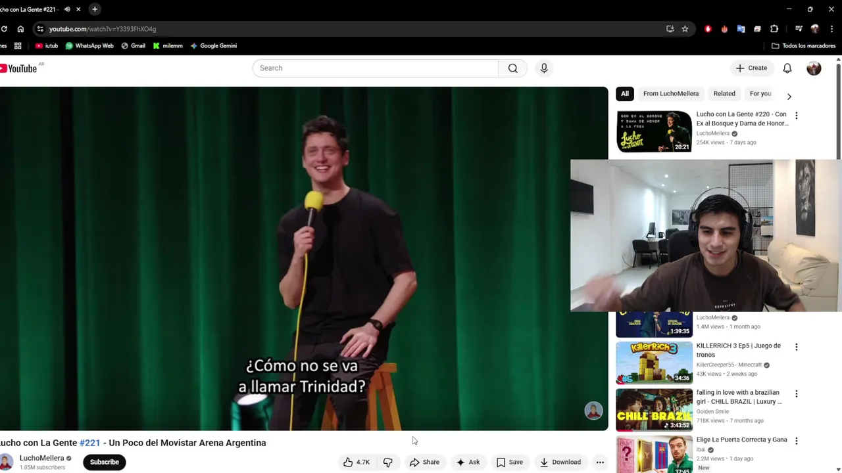Open YouTube notifications bell

coord(787,68)
